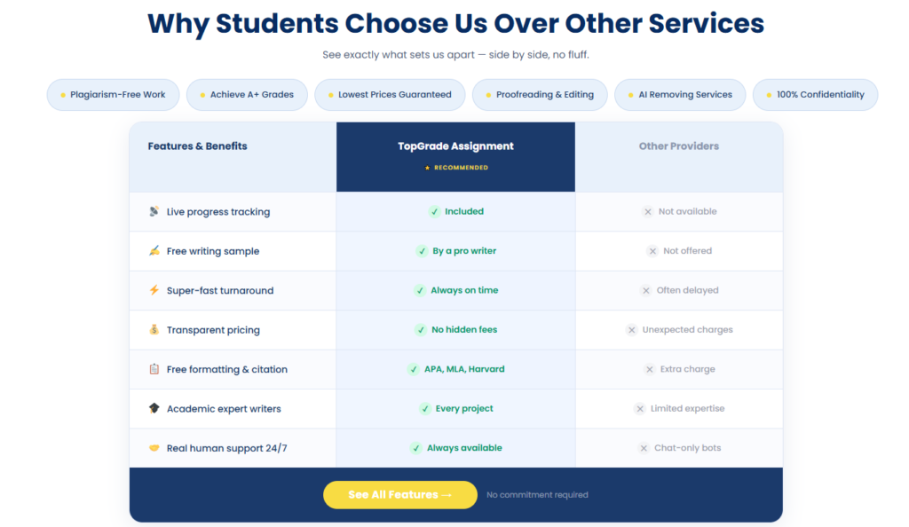909x527 pixels.
Task: Select the Proofreading & Editing pill
Action: tap(540, 95)
